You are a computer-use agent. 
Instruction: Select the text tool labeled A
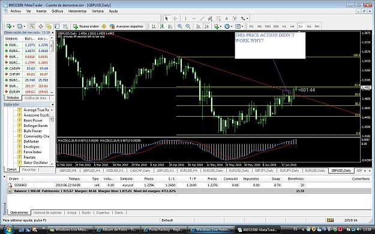226,19
